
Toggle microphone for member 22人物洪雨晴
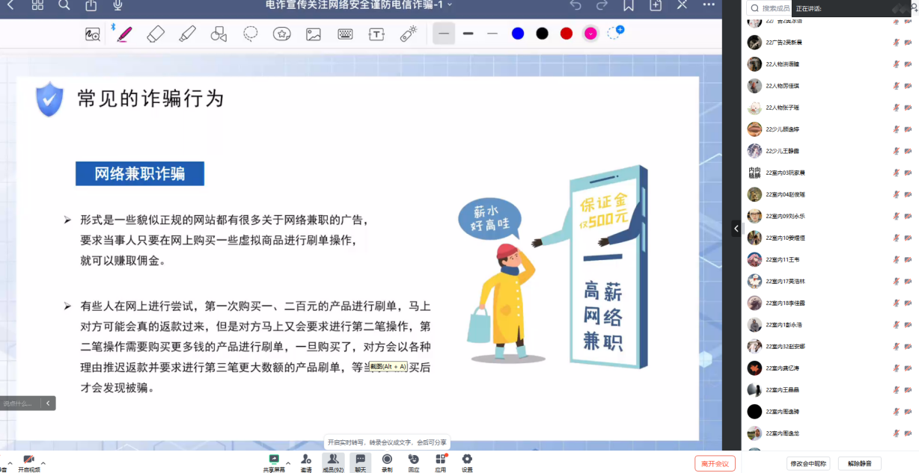click(x=896, y=64)
